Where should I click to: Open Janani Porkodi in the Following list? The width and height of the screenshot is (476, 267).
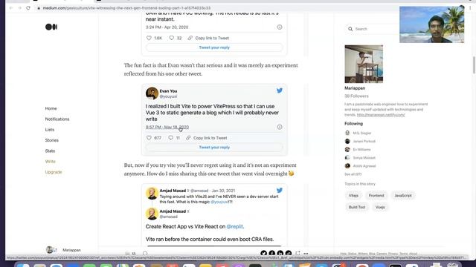pyautogui.click(x=364, y=141)
